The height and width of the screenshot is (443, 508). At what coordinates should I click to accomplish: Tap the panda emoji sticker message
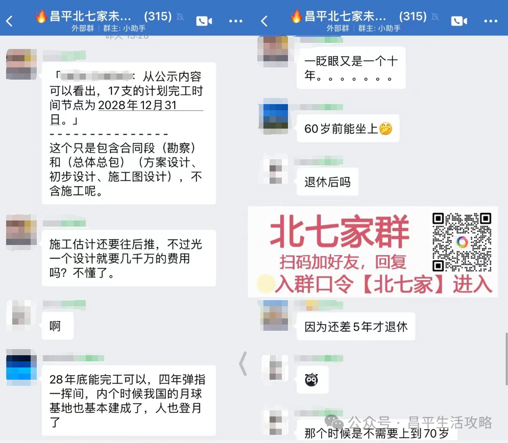click(312, 380)
